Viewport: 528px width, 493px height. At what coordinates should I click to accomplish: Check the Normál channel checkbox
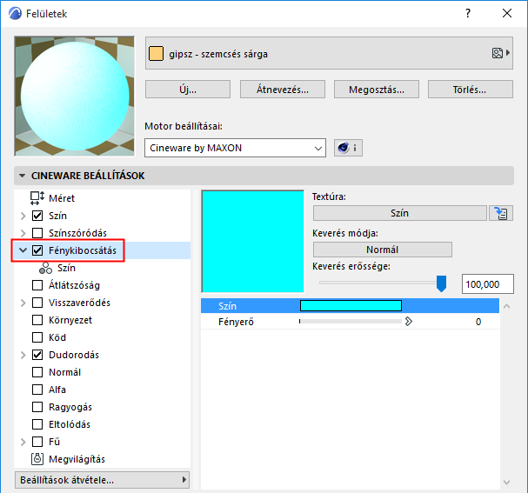click(37, 372)
